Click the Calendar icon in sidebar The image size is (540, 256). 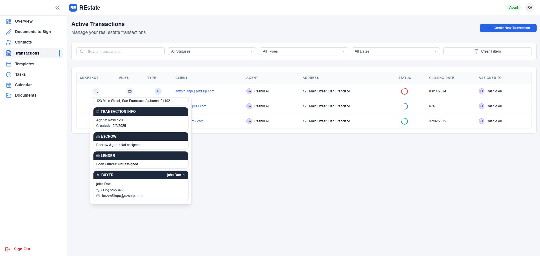coord(9,85)
